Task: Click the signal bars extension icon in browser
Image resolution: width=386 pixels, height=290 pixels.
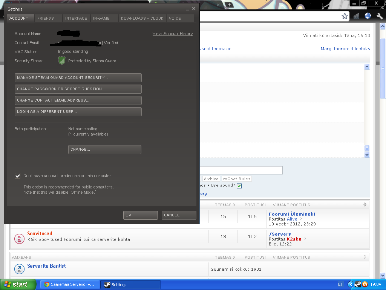Action: [x=356, y=16]
